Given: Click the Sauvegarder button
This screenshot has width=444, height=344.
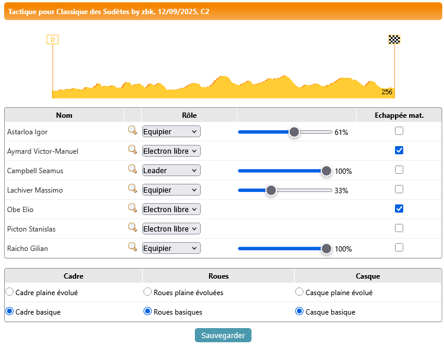Looking at the screenshot, I should (223, 335).
